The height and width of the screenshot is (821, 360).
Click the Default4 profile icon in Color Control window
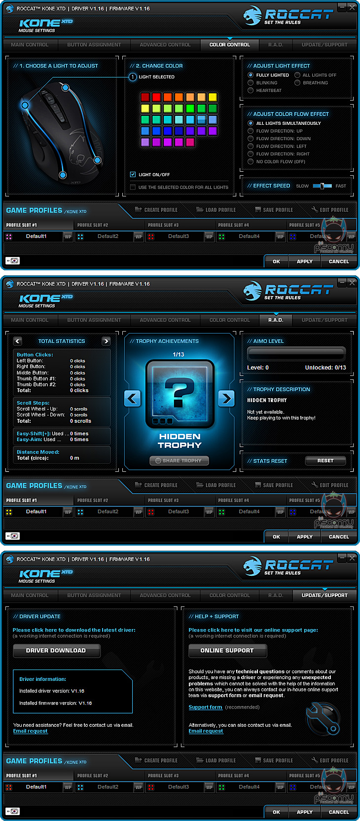pyautogui.click(x=221, y=236)
